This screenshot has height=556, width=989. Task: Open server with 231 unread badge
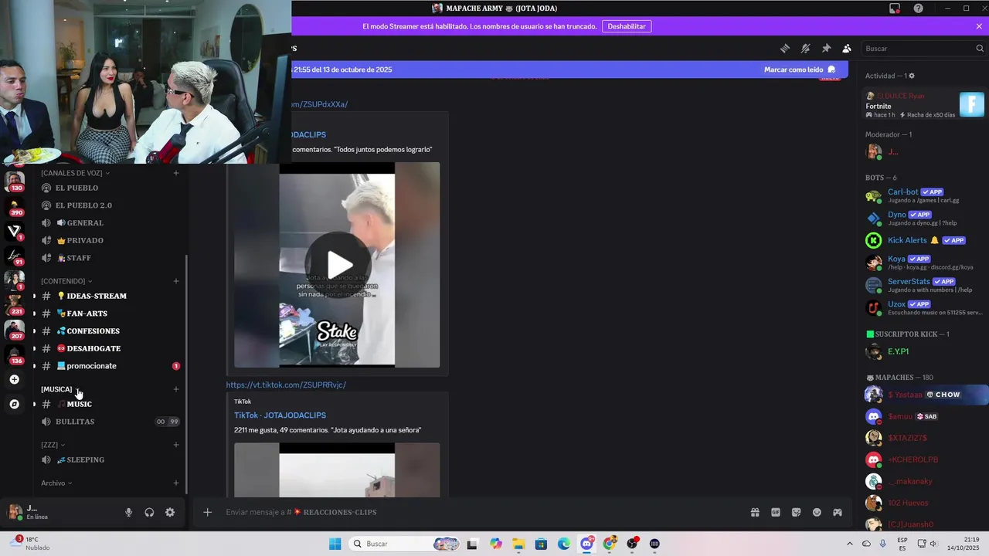[x=14, y=305]
